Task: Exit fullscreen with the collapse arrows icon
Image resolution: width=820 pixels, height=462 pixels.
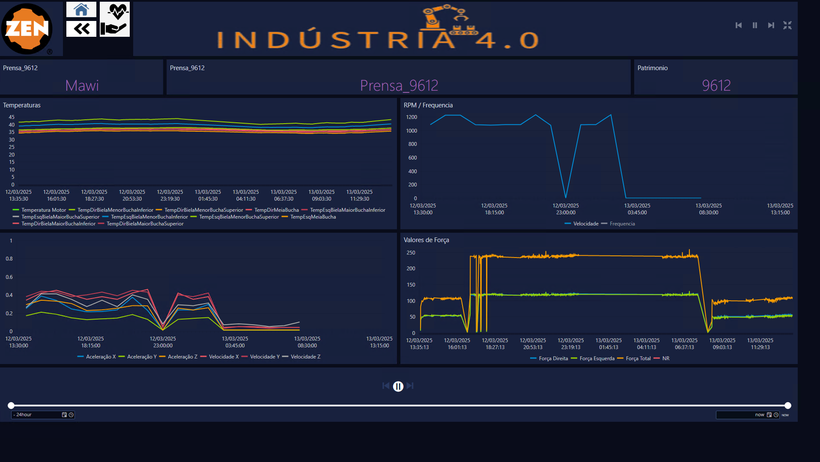Action: click(x=787, y=25)
